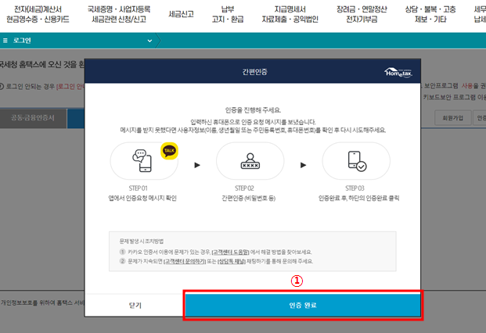Open 고객센터 문의하기 link

point(185,262)
